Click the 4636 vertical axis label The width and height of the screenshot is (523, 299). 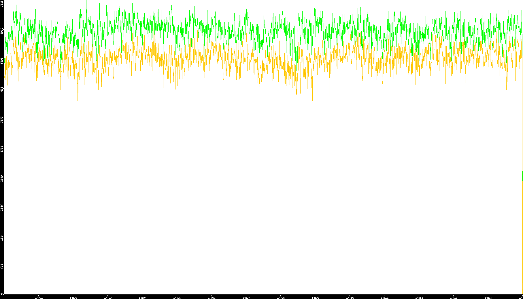click(x=2, y=90)
